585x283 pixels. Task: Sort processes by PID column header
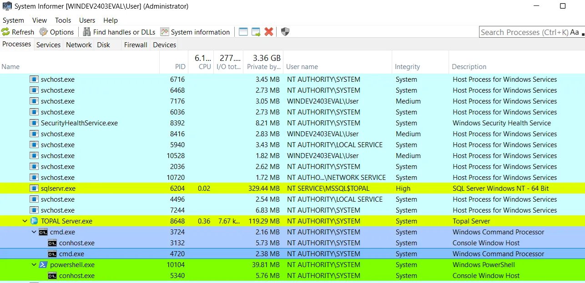[x=180, y=67]
